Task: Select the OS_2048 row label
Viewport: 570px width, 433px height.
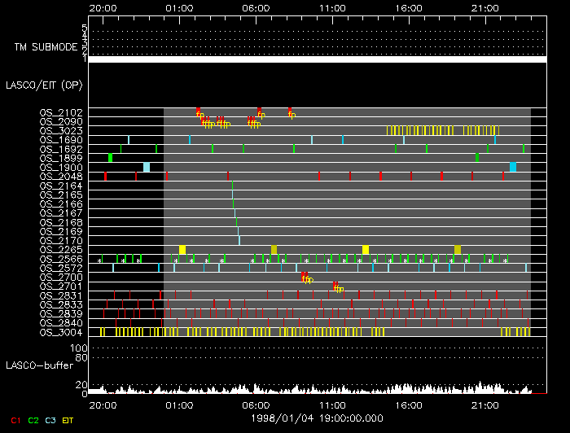Action: 61,177
